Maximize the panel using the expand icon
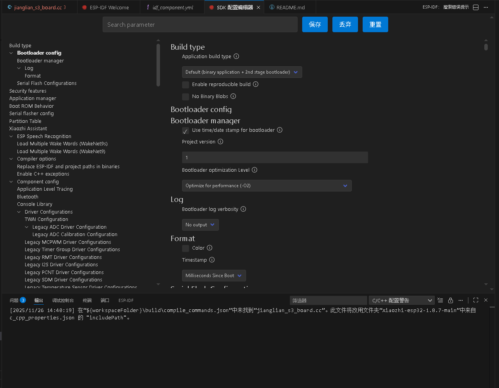 click(476, 300)
